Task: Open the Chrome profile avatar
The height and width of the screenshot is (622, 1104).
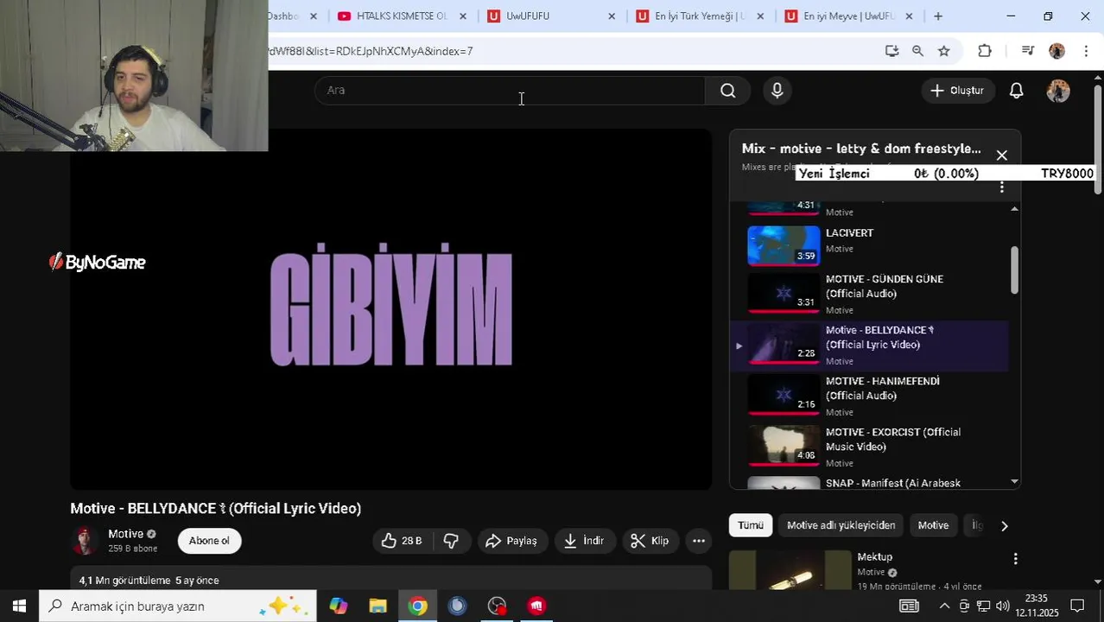Action: 1056,51
